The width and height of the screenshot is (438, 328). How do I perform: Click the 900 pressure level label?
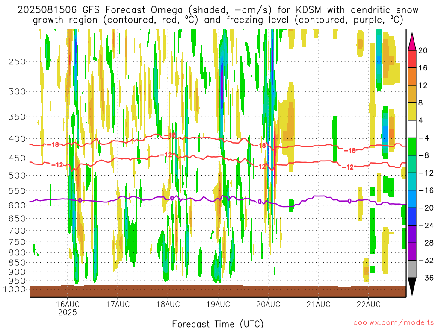(17, 272)
